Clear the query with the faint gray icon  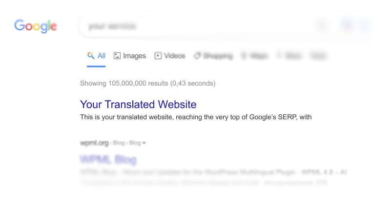(x=322, y=25)
